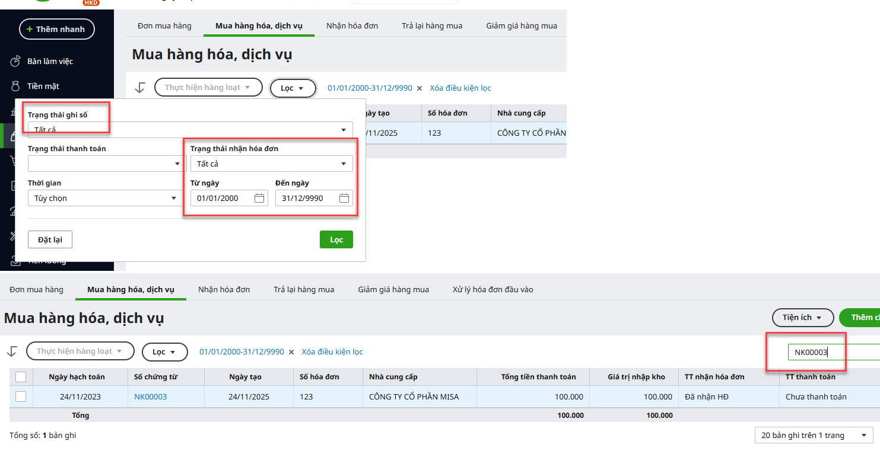This screenshot has height=454, width=880.
Task: Click the search field containing NK00003
Action: [x=831, y=352]
